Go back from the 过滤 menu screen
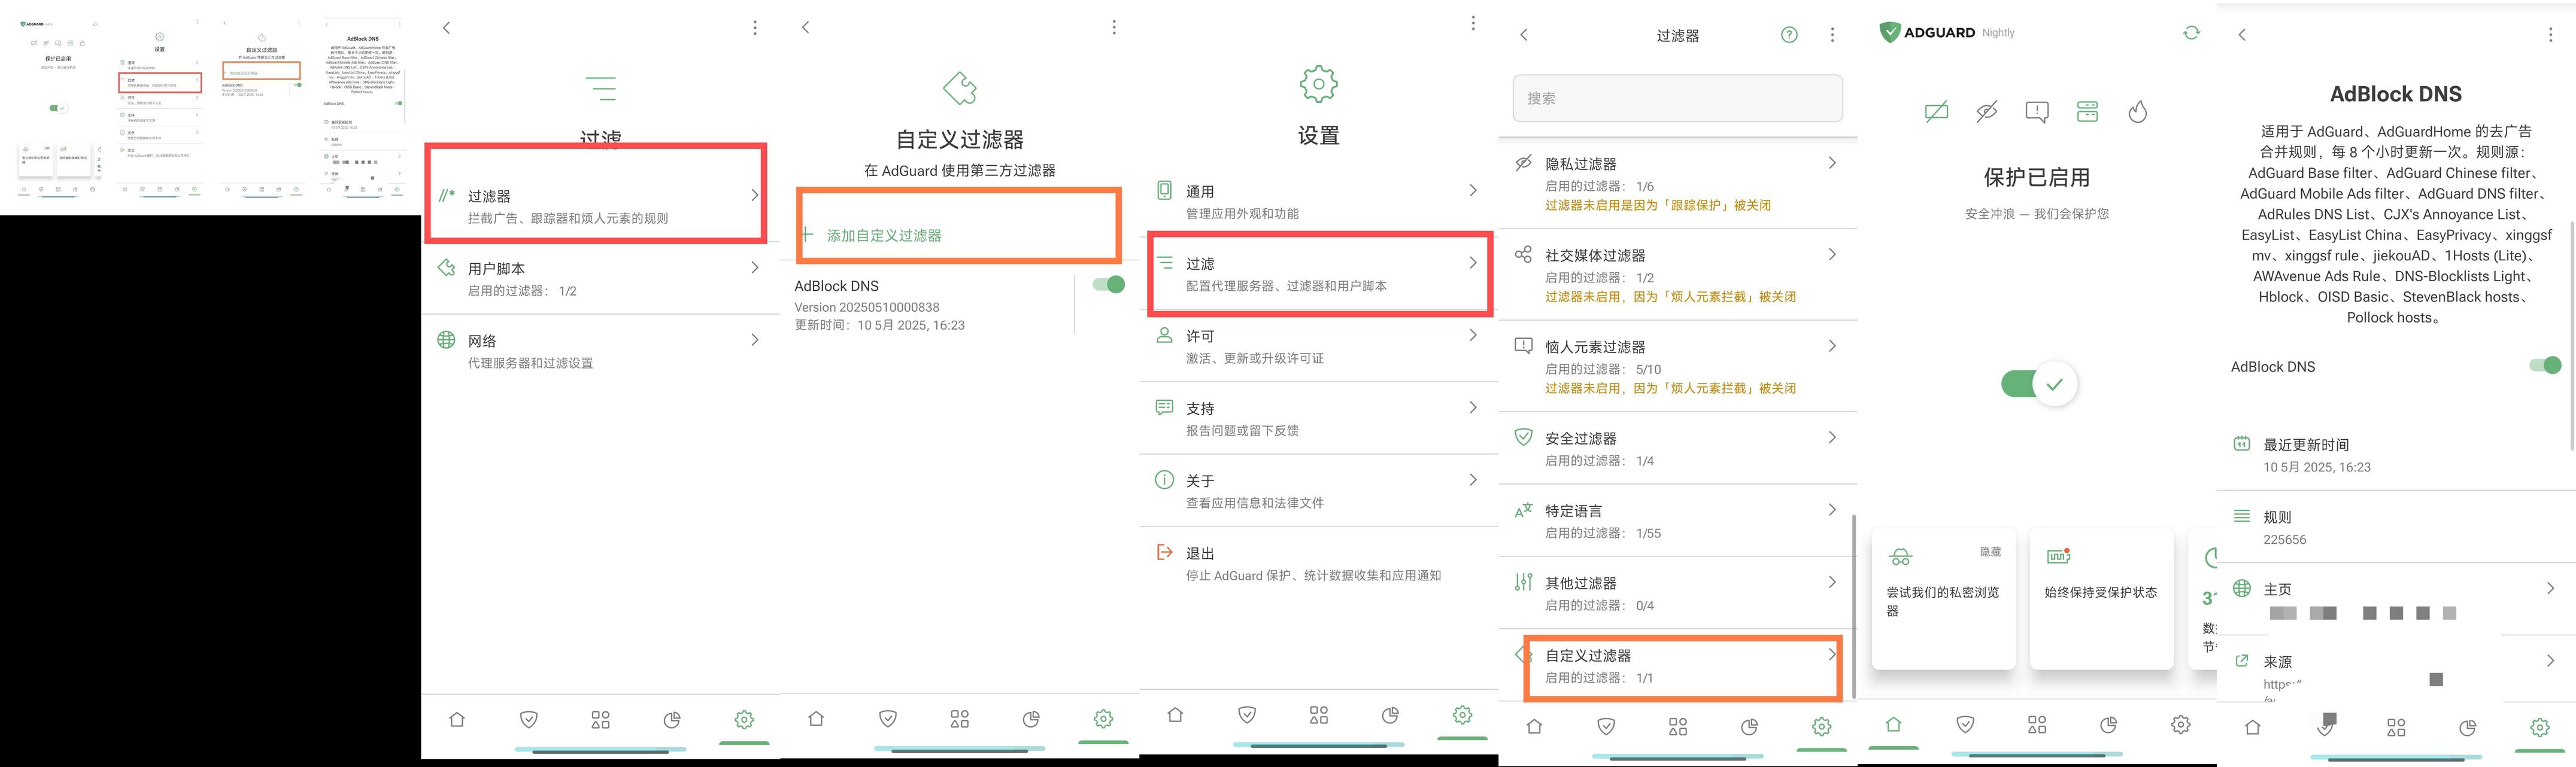Viewport: 2576px width, 767px height. click(447, 28)
